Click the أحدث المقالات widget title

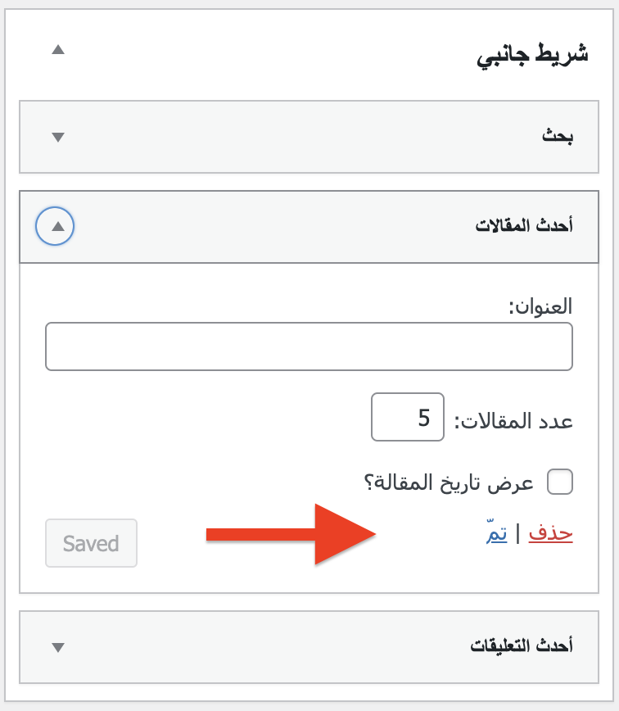pos(524,227)
